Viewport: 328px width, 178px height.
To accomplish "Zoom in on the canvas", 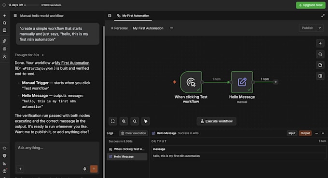I will click(123, 121).
